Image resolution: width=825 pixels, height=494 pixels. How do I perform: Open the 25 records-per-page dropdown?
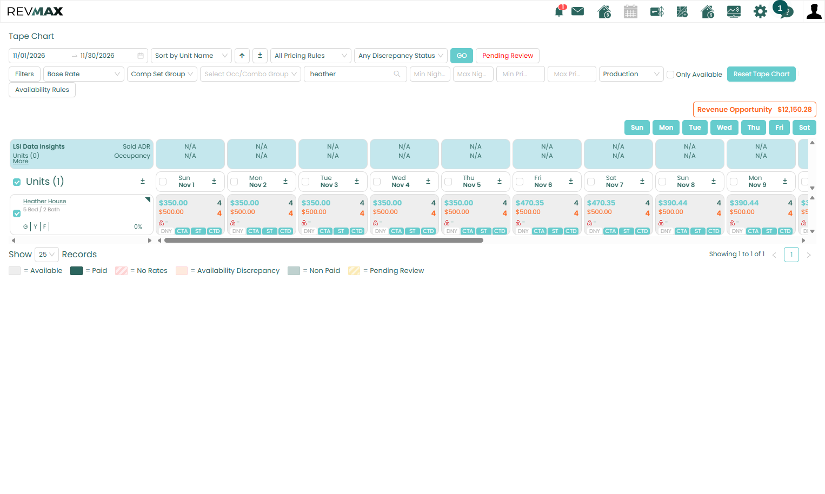46,255
